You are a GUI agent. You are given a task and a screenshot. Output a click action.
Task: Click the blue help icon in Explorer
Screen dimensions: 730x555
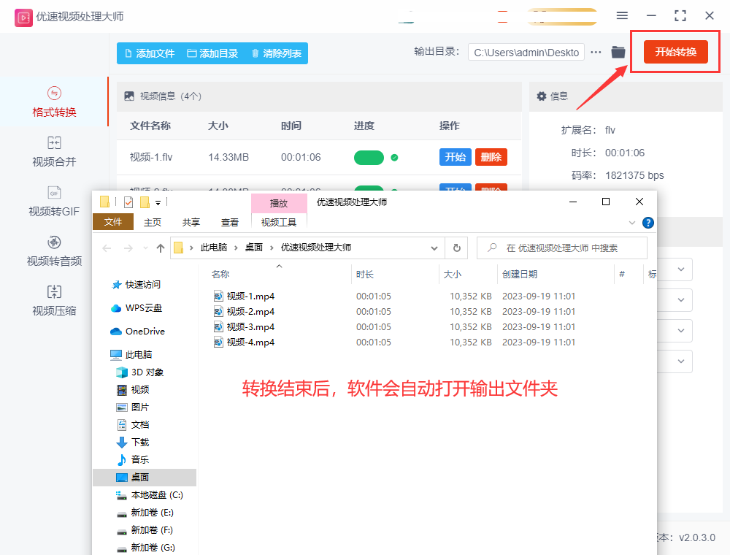[x=648, y=223]
